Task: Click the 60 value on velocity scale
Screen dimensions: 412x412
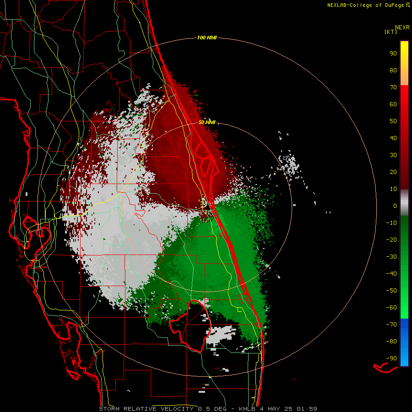Action: 393,104
